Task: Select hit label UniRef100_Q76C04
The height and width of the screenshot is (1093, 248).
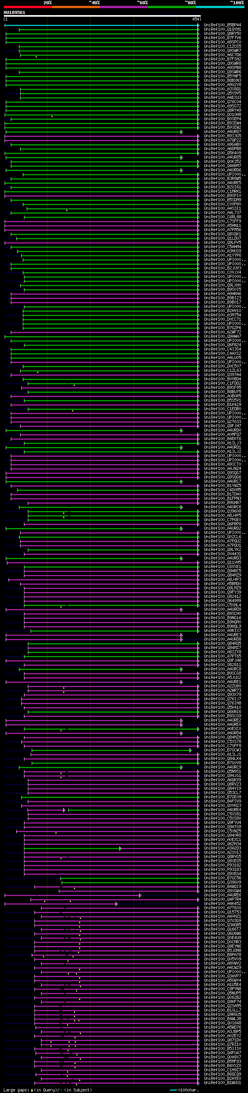Action: (222, 102)
